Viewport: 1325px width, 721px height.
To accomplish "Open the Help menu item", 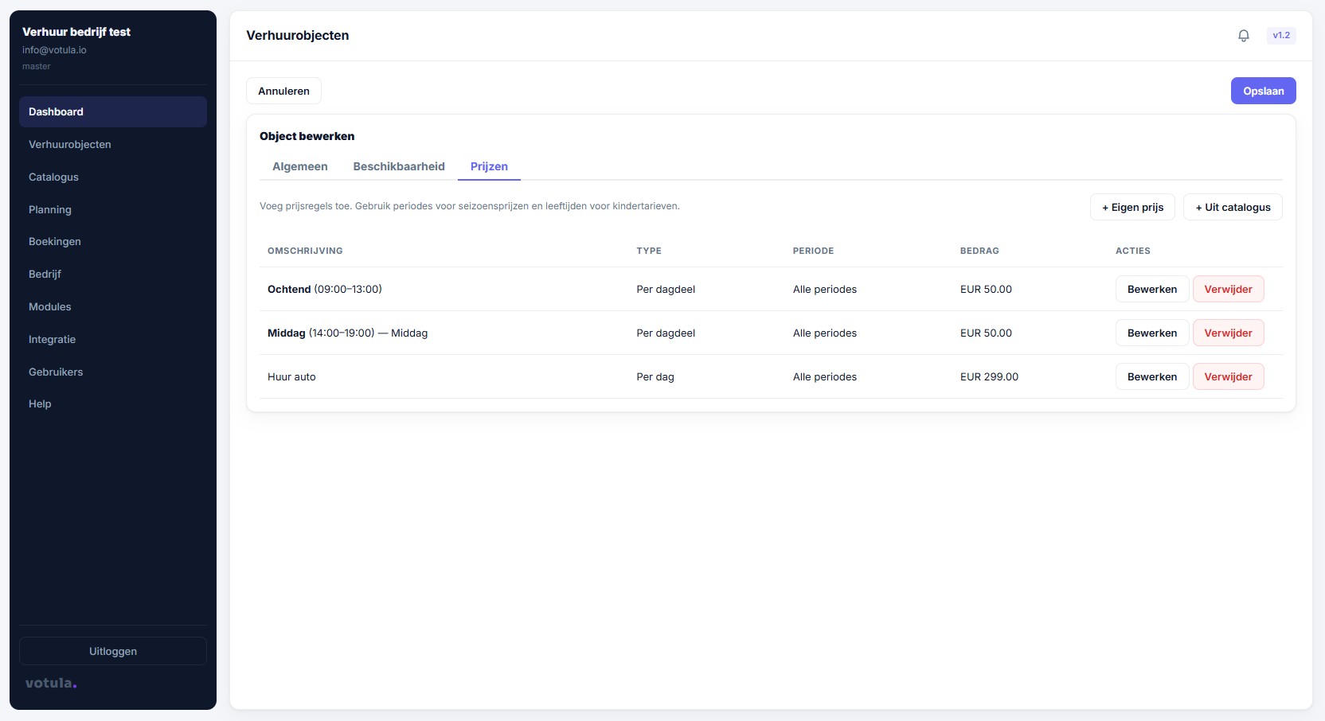I will coord(40,403).
